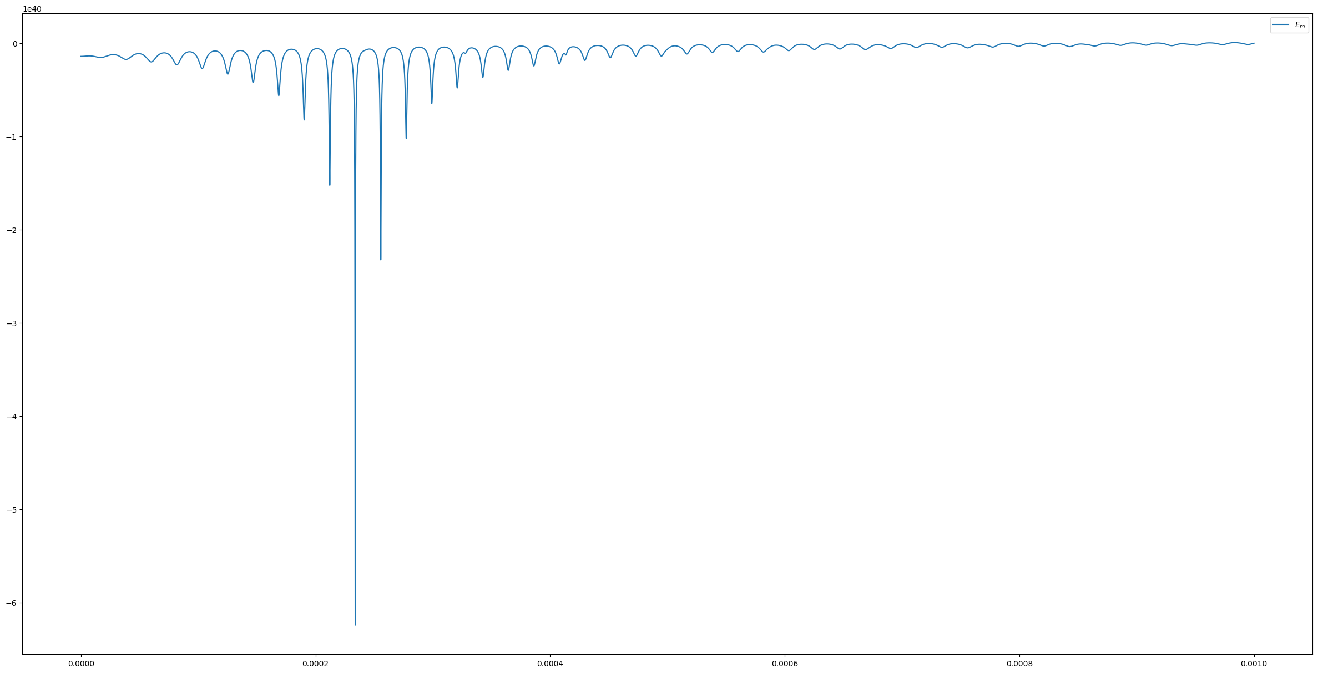Click the 0.0004 x-axis tick label
1318x673 pixels.
click(x=550, y=663)
